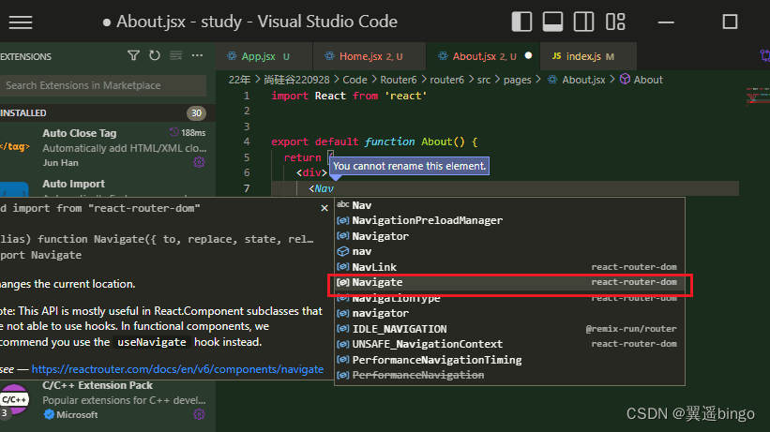Open C/C++ Extension Pack manage gear
The image size is (770, 432).
click(199, 414)
